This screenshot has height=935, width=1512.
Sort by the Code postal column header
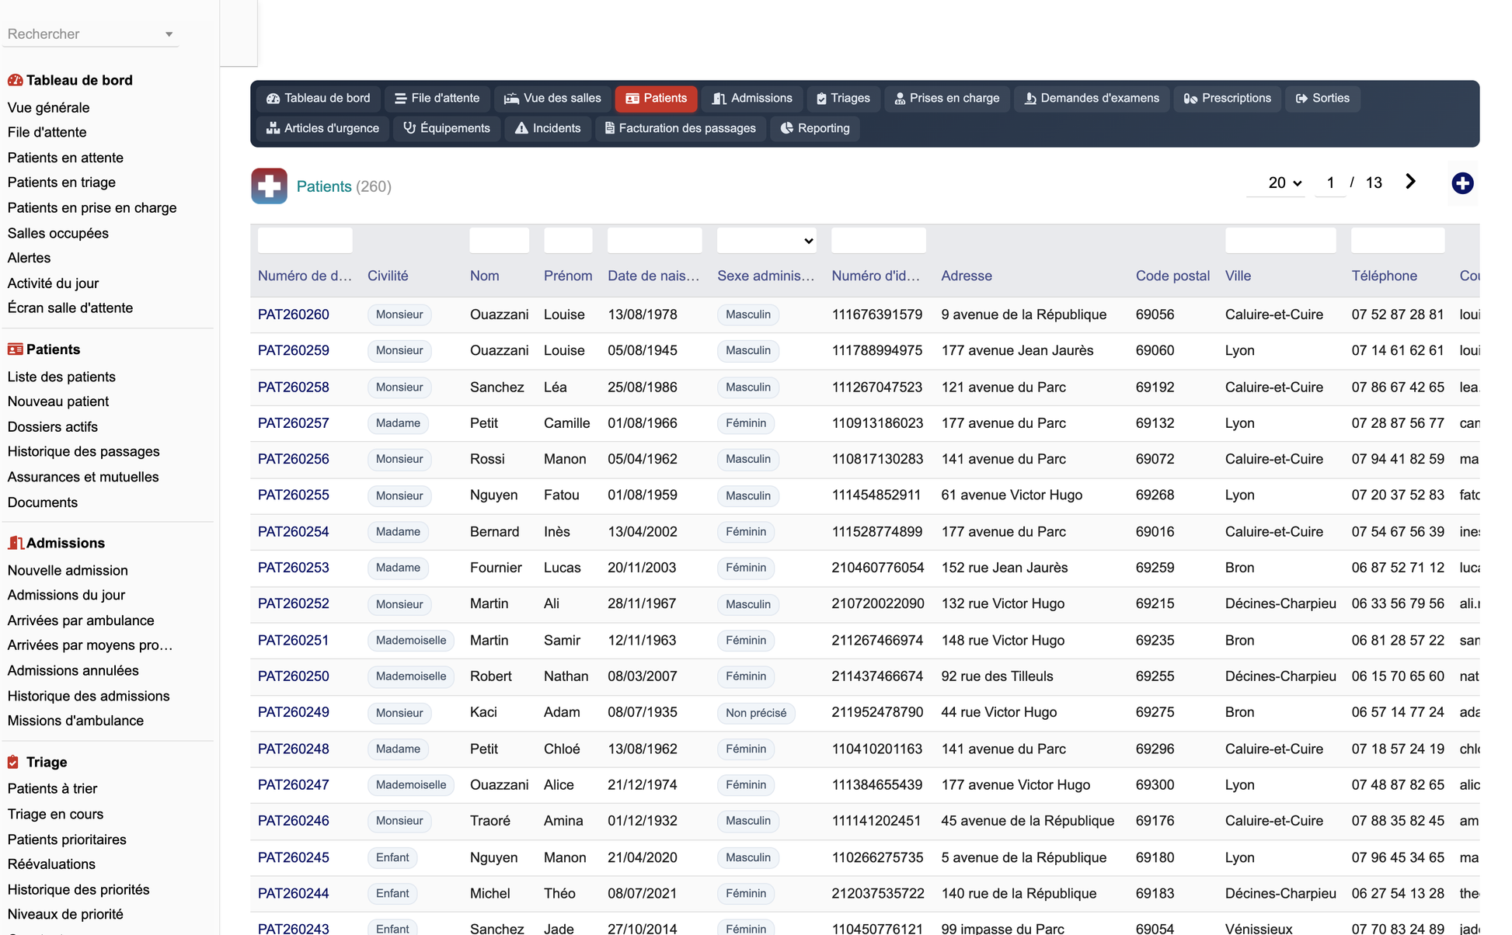pos(1172,276)
